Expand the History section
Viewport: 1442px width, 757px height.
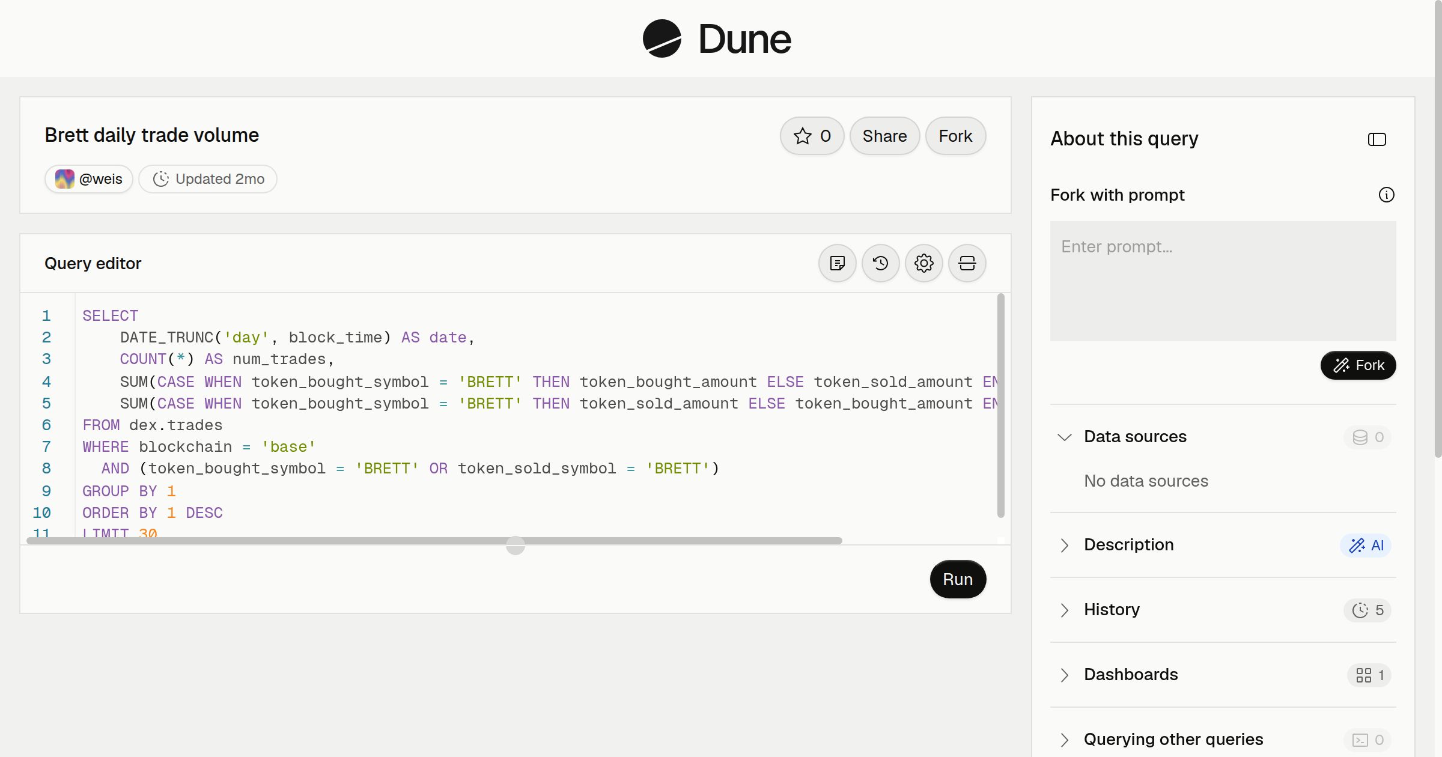(x=1065, y=610)
